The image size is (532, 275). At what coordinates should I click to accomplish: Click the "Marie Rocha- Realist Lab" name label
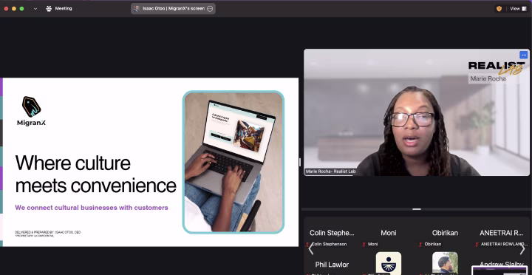(x=330, y=172)
